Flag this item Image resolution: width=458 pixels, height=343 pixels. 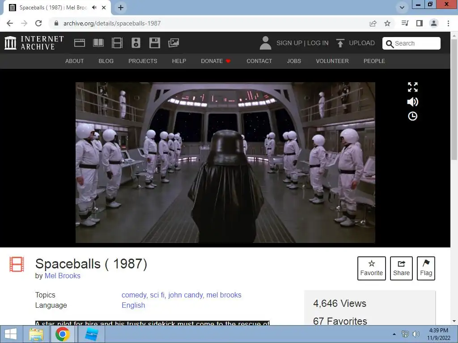tap(426, 268)
